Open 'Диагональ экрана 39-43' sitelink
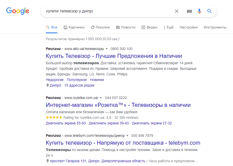The image size is (233, 166). point(109,123)
